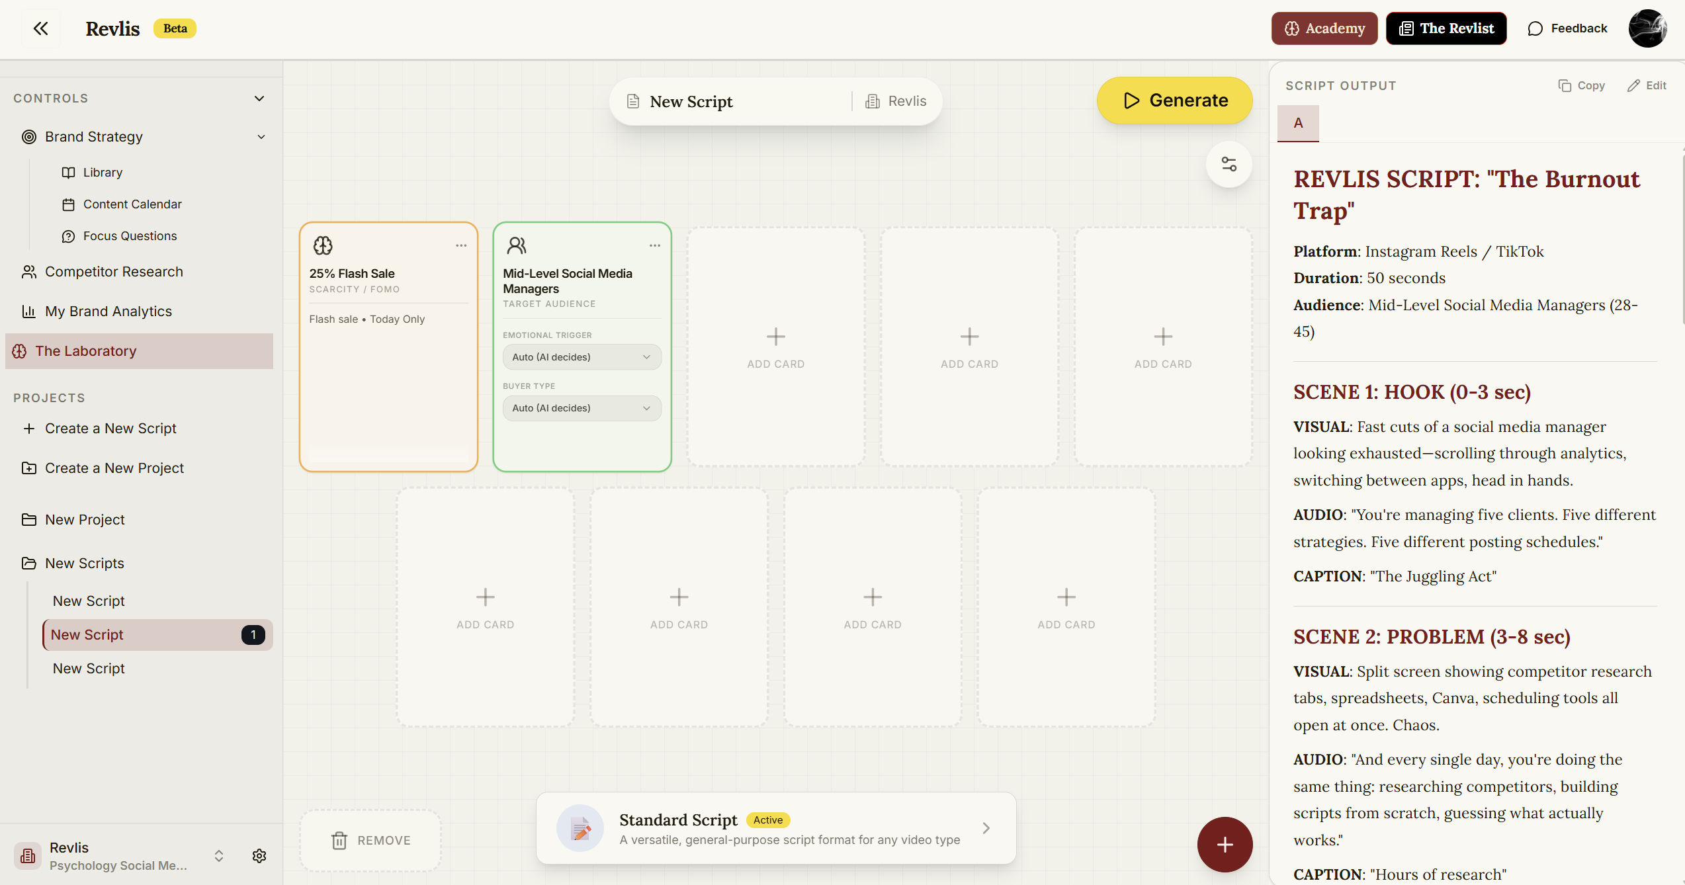
Task: Open the canvas filter settings icon
Action: 1229,164
